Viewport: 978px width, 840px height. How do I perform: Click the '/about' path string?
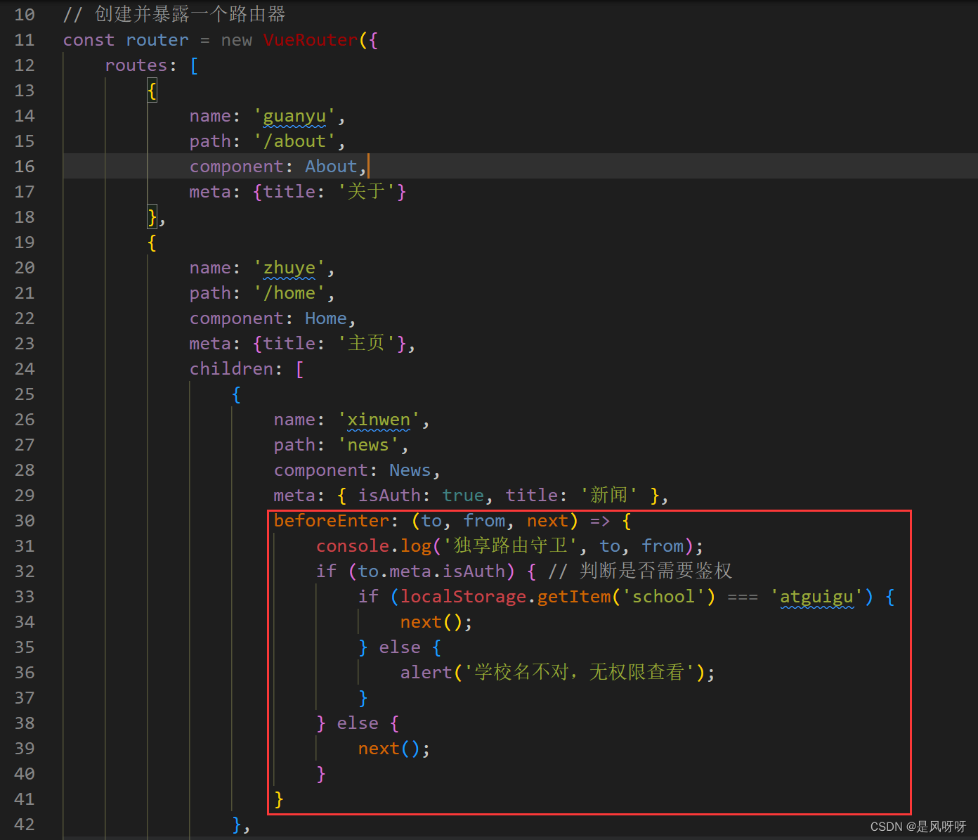point(294,141)
